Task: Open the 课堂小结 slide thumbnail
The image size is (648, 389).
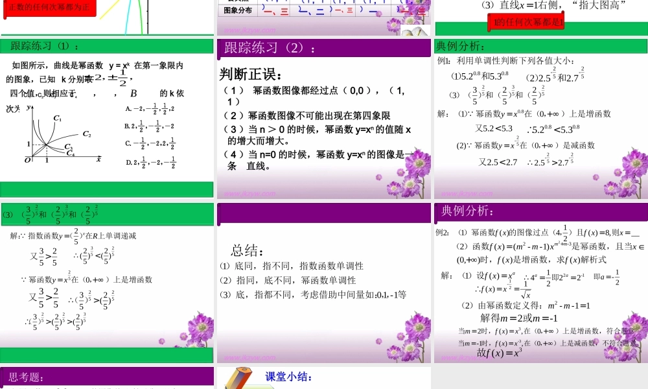Action: click(323, 378)
